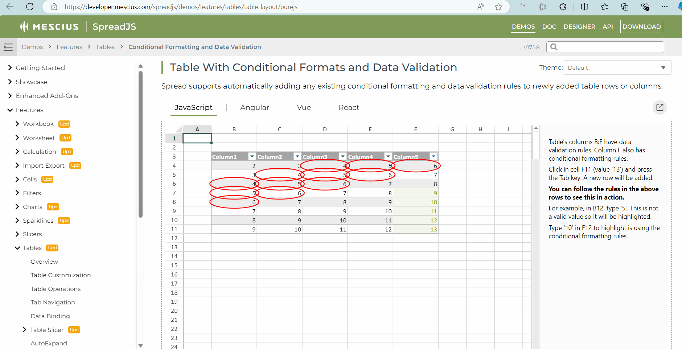Switch to the React tab
This screenshot has height=349, width=682.
click(349, 107)
